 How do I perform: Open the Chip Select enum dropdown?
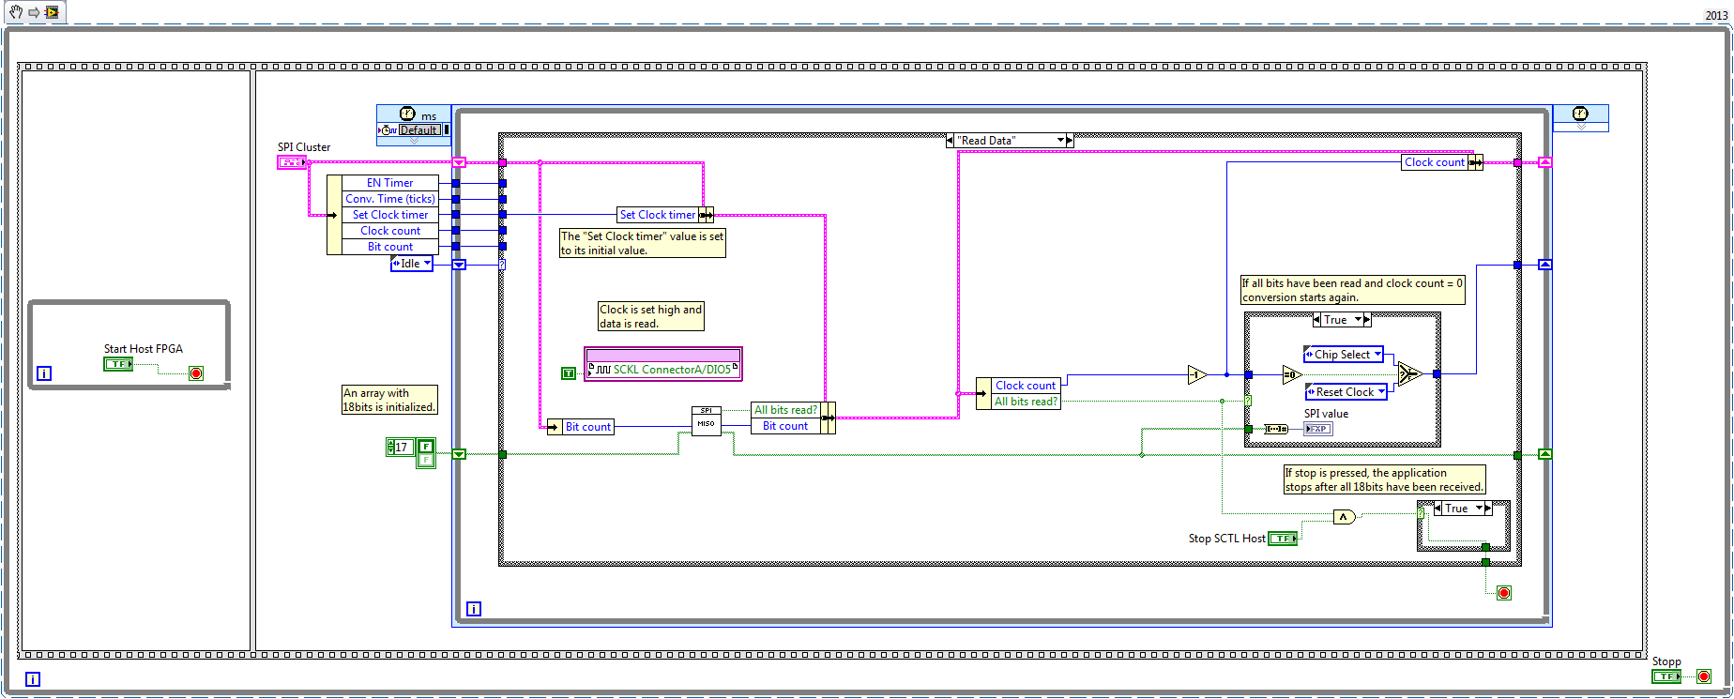point(1377,355)
